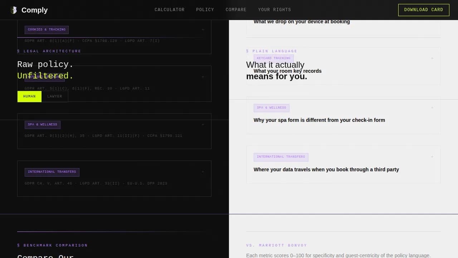
Task: Open the Calculator page
Action: (x=170, y=10)
